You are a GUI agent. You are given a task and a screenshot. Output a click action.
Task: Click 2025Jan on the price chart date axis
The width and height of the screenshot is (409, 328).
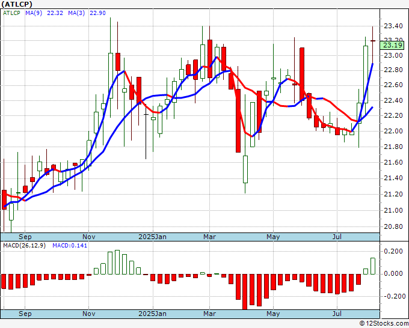(153, 237)
